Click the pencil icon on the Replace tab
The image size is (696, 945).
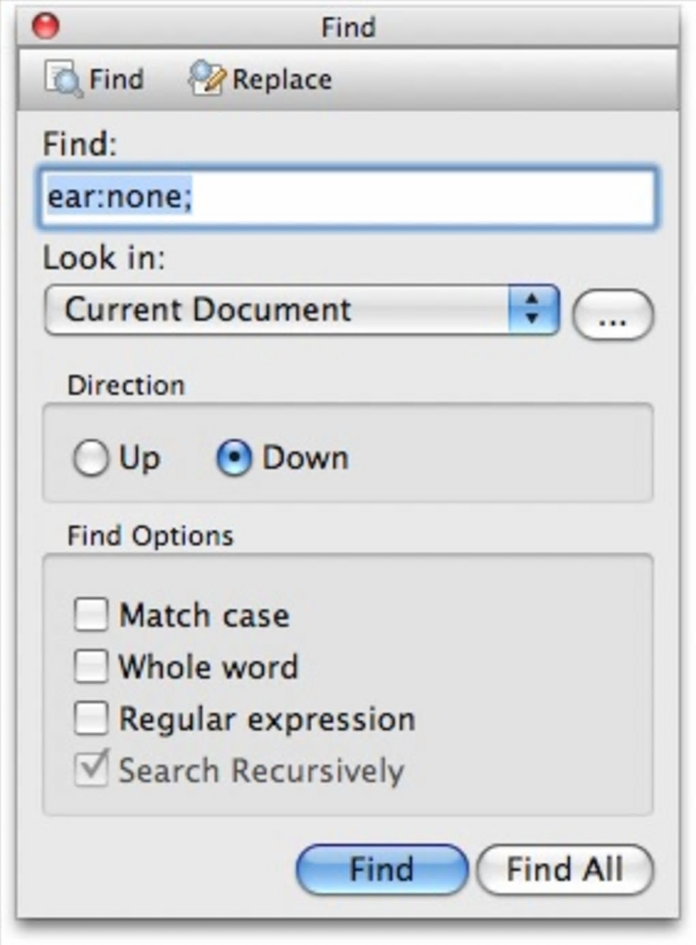tap(206, 78)
